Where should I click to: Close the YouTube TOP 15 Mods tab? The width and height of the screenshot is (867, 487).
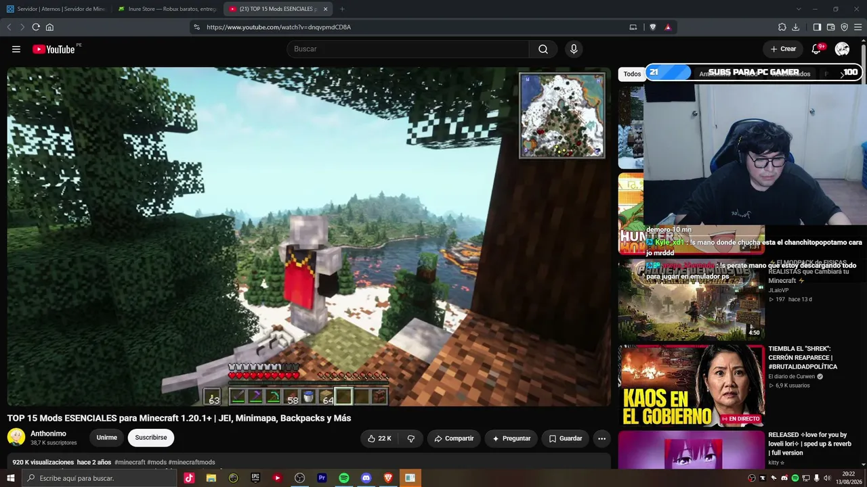click(325, 9)
